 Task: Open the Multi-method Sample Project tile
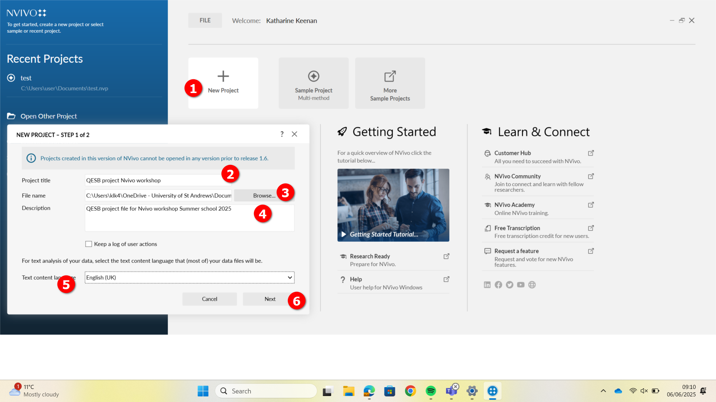point(313,83)
